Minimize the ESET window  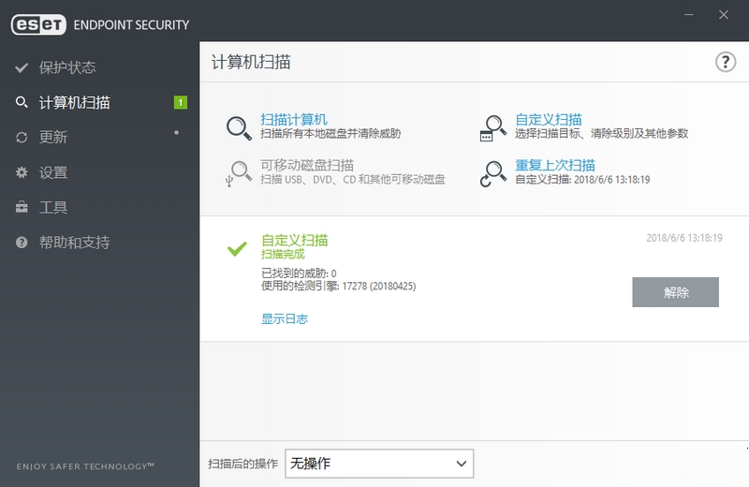click(690, 15)
